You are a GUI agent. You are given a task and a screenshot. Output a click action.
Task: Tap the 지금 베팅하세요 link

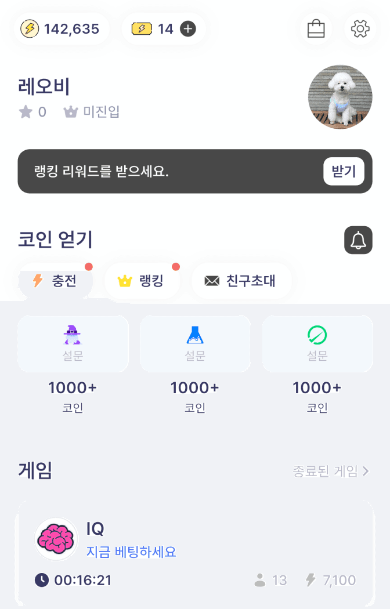131,552
